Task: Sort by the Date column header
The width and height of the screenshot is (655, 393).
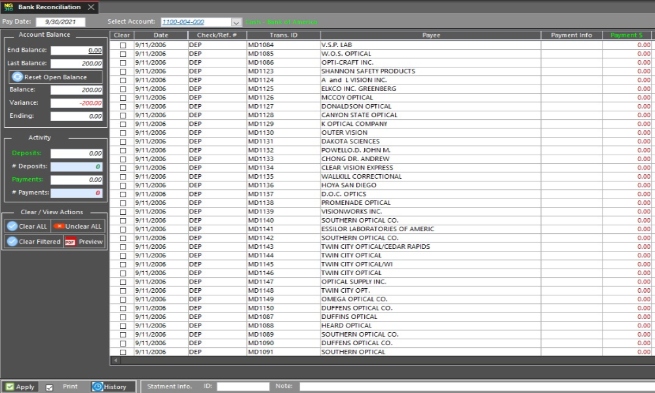Action: pyautogui.click(x=160, y=35)
